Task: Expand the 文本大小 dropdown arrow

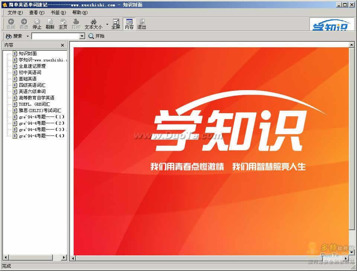Action: pyautogui.click(x=107, y=25)
